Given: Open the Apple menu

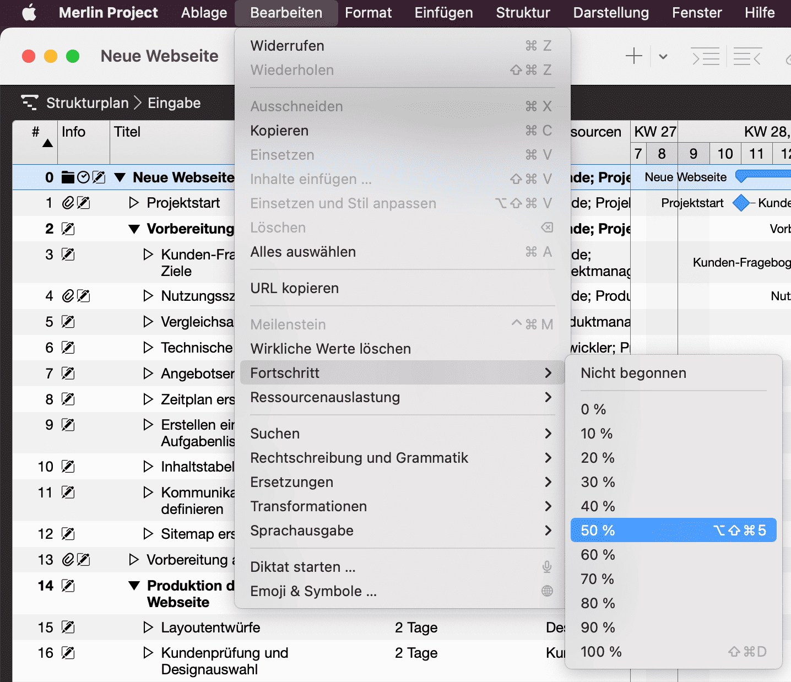Looking at the screenshot, I should tap(29, 13).
